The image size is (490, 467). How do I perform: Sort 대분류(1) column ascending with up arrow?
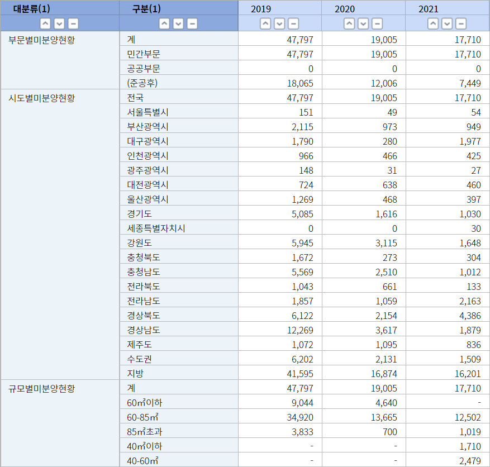click(x=45, y=23)
